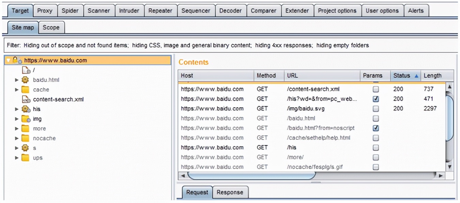Toggle Params checkbox for the /his row
This screenshot has width=460, height=203.
click(375, 148)
